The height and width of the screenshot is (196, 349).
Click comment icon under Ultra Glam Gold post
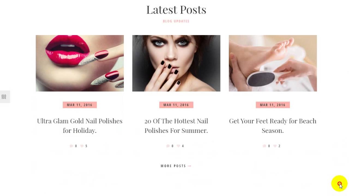click(x=71, y=146)
